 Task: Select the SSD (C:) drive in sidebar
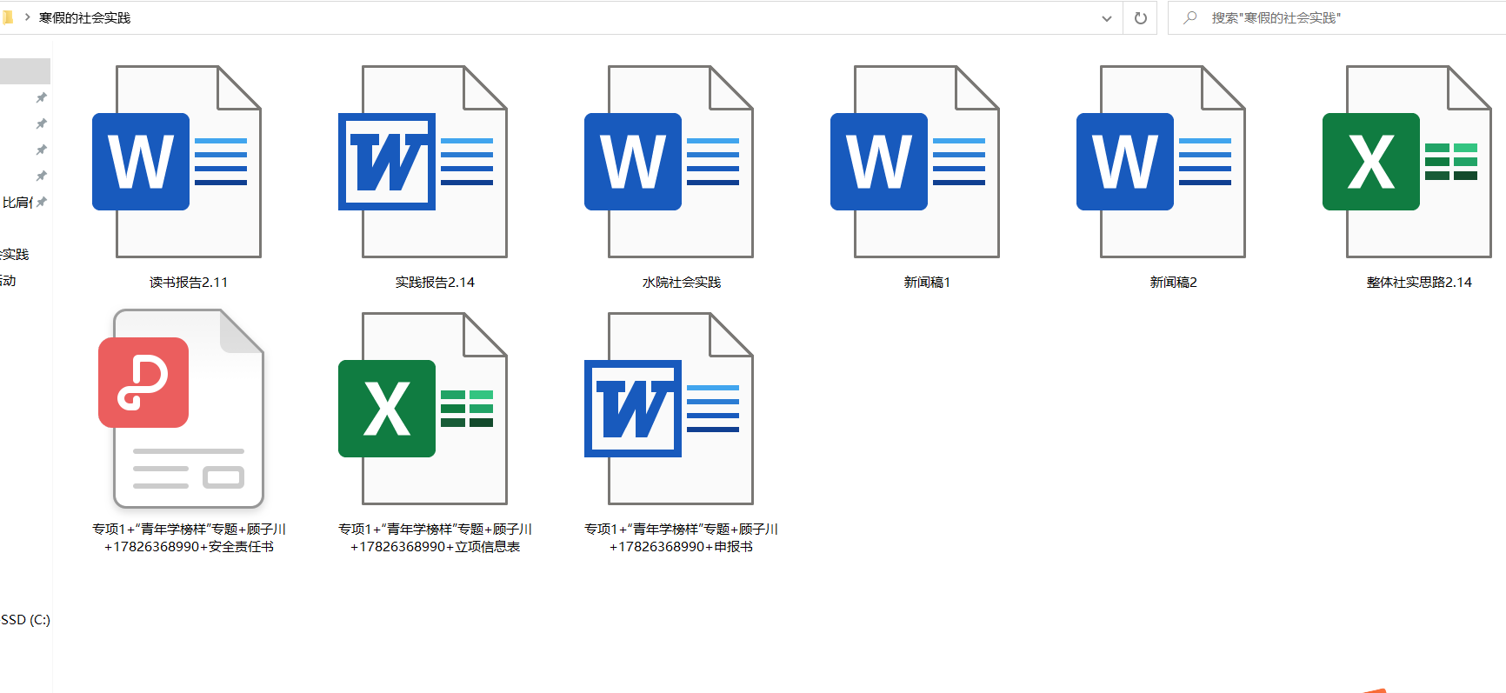25,620
